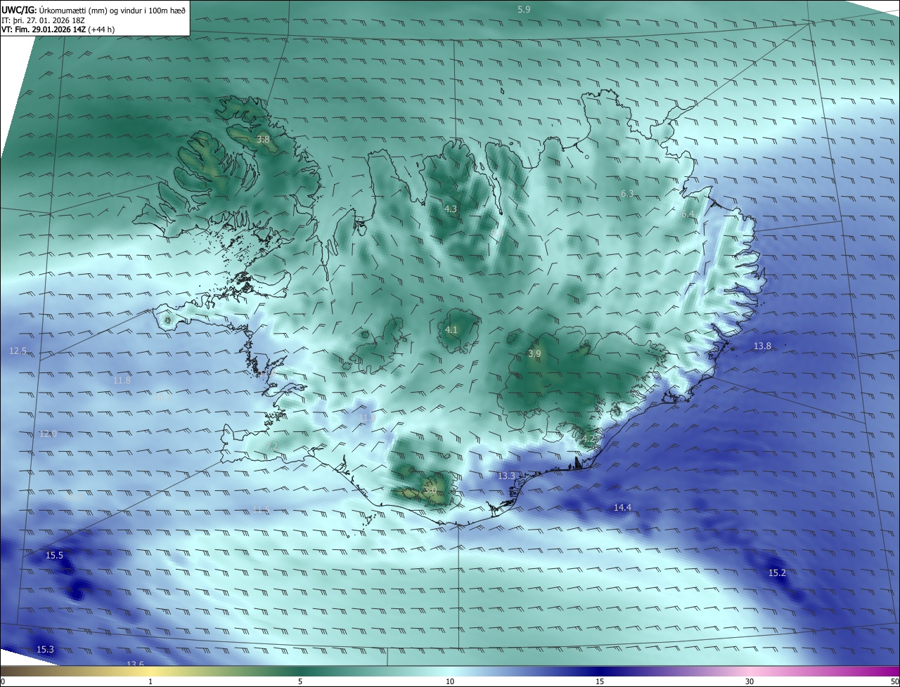Click the 12.5 value label
The width and height of the screenshot is (900, 687).
pos(18,351)
